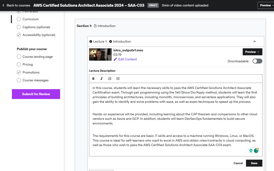Click the Back to courses arrow icon
This screenshot has width=274, height=171.
3,5
